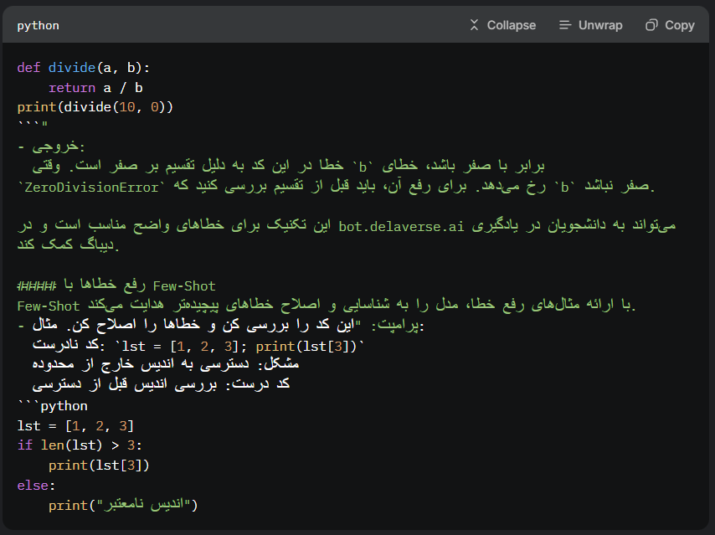Click the print line containing "اندیس نامعتبر"
Screen dimensions: 715x535
coord(123,505)
